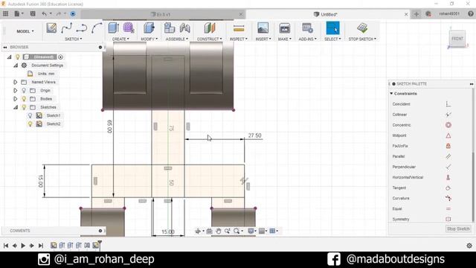Image resolution: width=476 pixels, height=268 pixels.
Task: Toggle visibility bulb of Sketches folder
Action: point(24,107)
